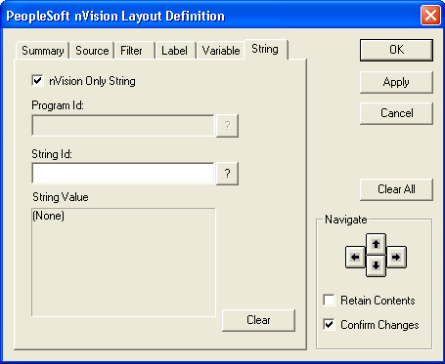
Task: Click the Program Id lookup question mark button
Action: (x=227, y=125)
